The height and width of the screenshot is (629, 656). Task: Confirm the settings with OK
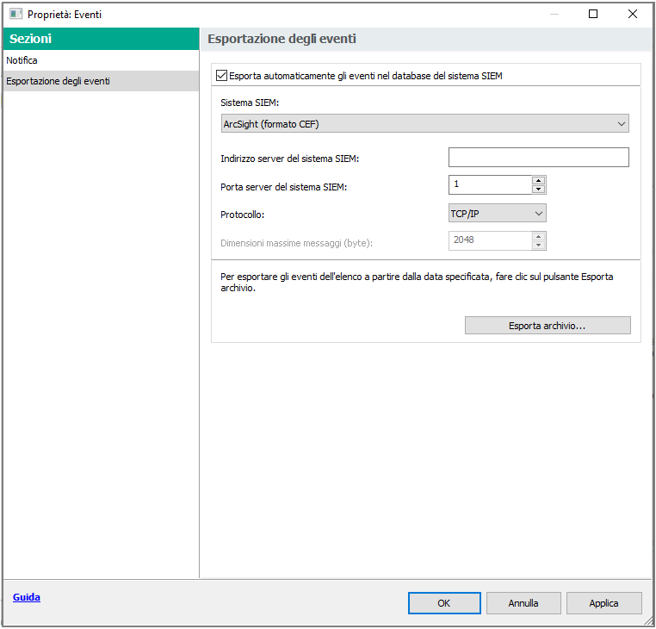tap(444, 603)
